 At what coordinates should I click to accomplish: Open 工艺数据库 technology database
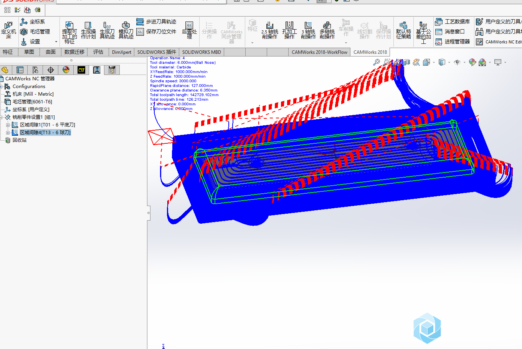[x=453, y=22]
